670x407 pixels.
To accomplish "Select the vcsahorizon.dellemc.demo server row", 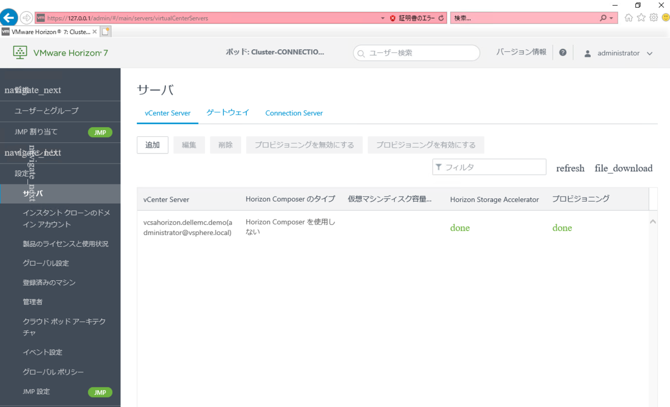I will point(187,226).
